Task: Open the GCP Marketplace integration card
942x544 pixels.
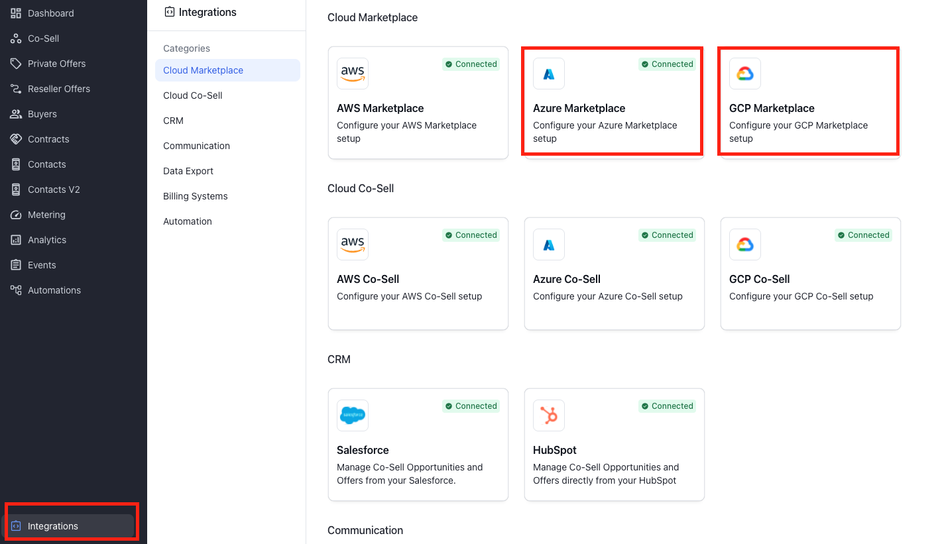Action: (x=811, y=103)
